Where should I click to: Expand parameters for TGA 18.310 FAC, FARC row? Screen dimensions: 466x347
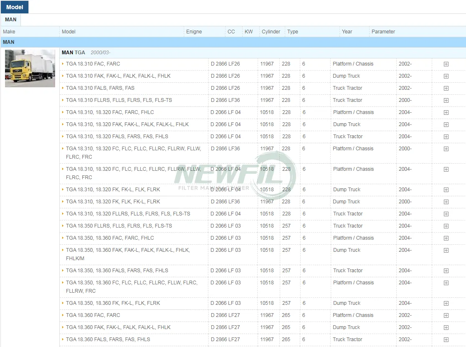tap(446, 64)
